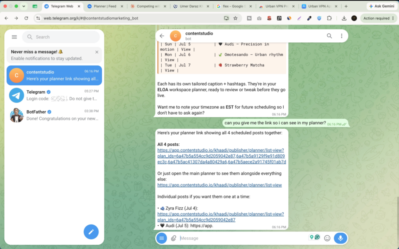This screenshot has width=399, height=249.
Task: Click the 'Strawberry Matcha' table row text
Action: [244, 65]
